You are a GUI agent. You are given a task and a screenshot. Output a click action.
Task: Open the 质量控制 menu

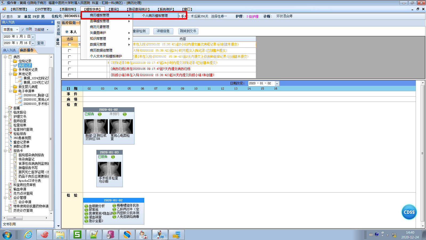[68, 9]
